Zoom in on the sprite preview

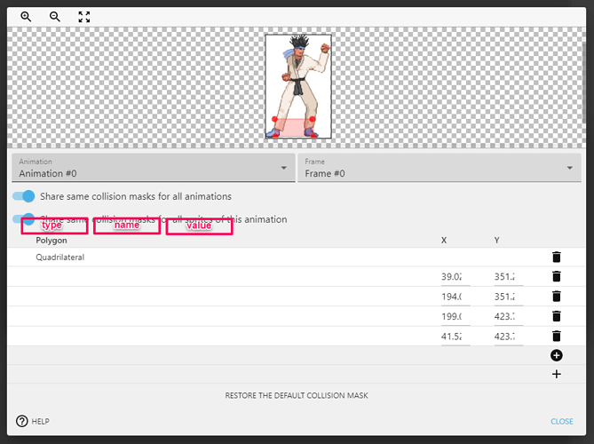coord(26,17)
